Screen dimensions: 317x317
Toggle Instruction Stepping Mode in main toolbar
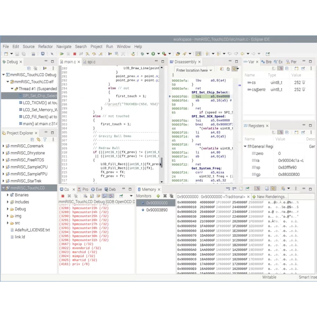tap(110, 54)
